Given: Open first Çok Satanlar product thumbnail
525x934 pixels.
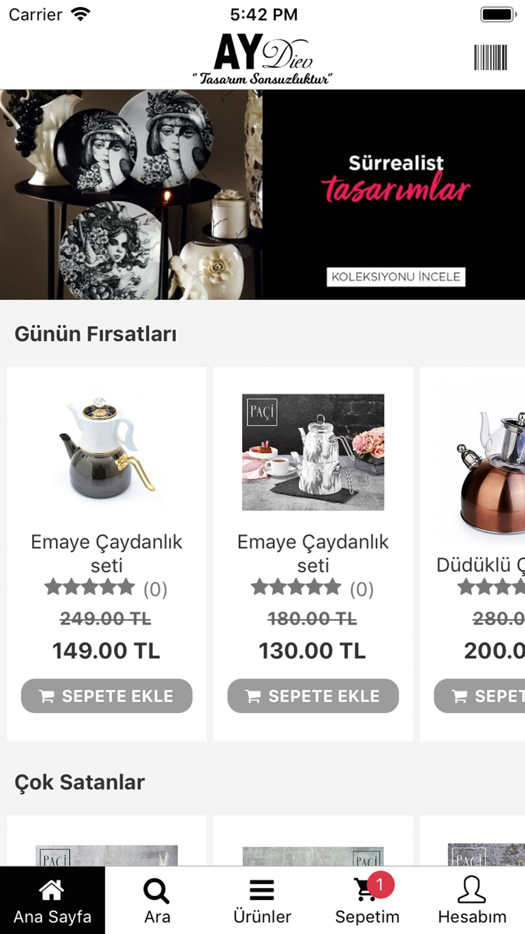Looking at the screenshot, I should click(107, 855).
